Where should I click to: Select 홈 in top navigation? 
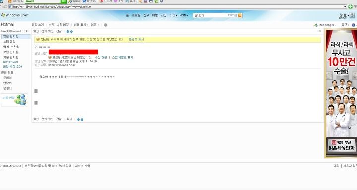click(x=127, y=15)
